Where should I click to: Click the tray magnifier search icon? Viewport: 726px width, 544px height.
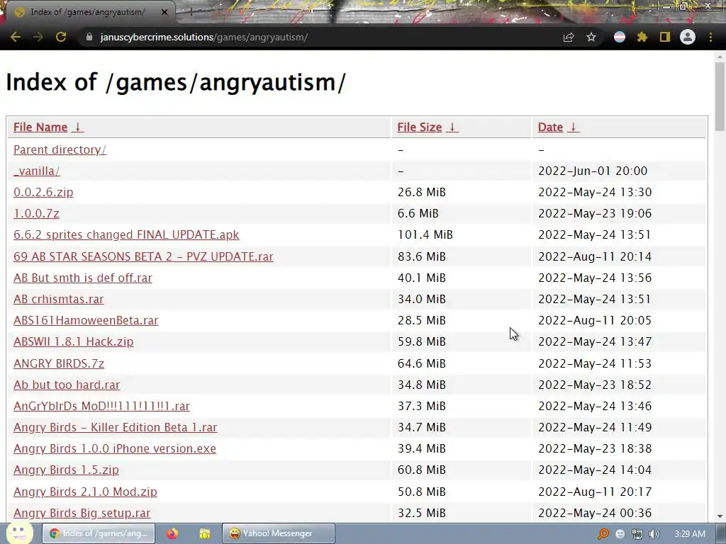point(603,534)
